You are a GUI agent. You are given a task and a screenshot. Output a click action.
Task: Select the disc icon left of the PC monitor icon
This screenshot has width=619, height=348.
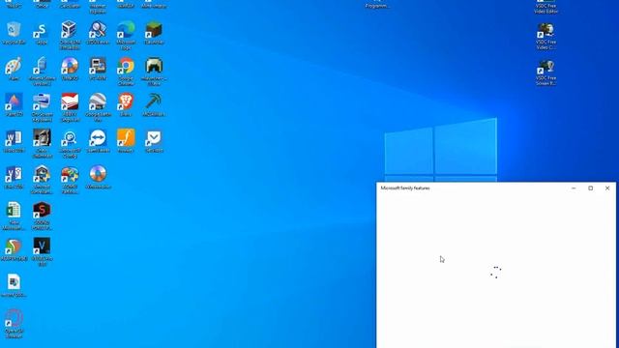[70, 67]
